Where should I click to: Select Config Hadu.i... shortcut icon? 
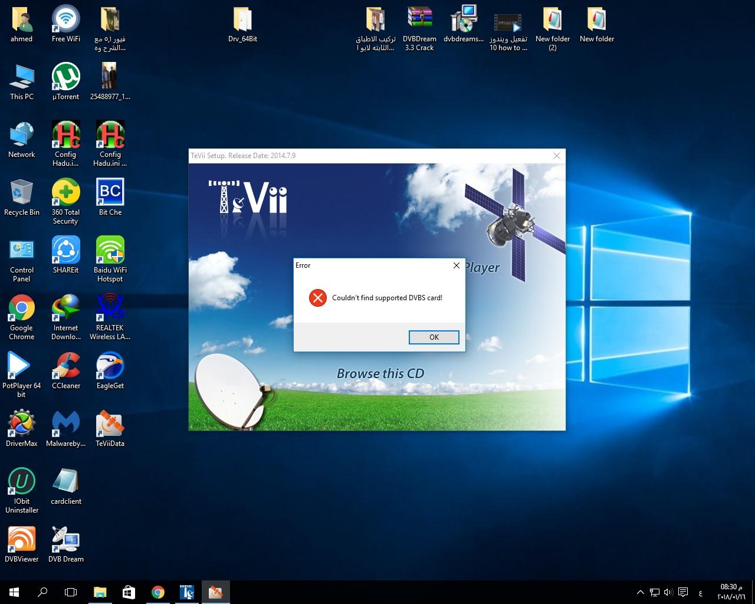tap(66, 145)
